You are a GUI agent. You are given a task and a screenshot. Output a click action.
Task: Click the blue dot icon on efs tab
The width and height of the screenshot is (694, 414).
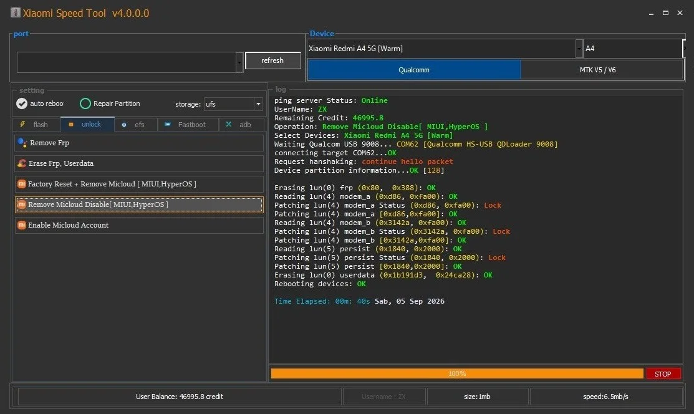point(124,125)
